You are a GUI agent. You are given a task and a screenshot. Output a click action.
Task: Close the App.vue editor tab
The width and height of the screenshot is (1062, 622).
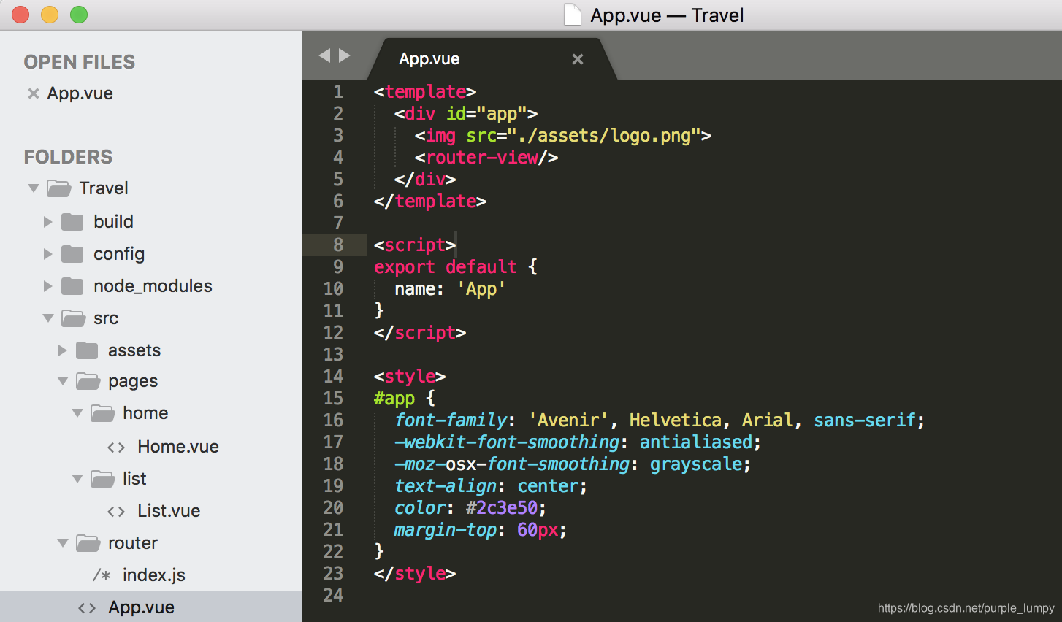578,59
